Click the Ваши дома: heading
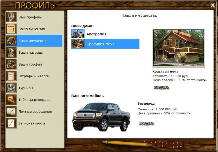This screenshot has width=218, height=152. (x=83, y=26)
